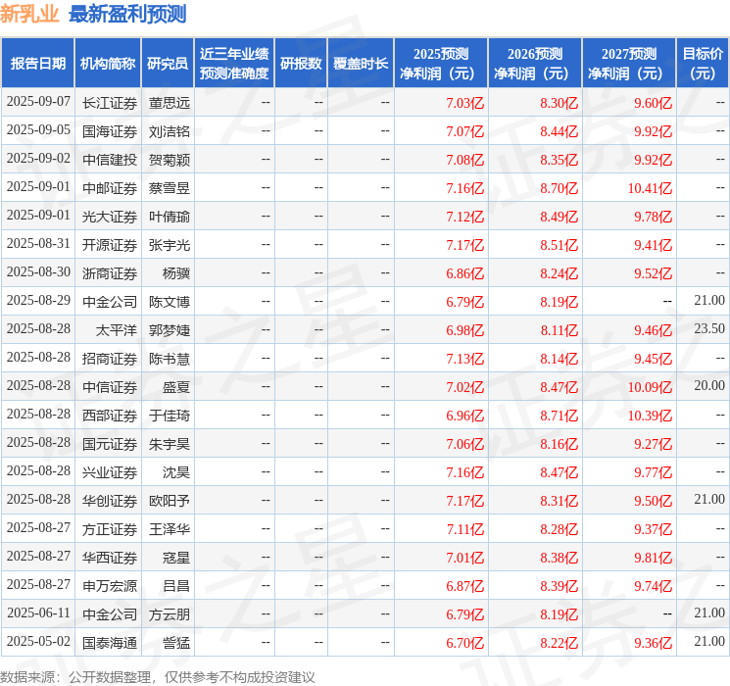
Task: Click analyst name 陈文博
Action: coord(170,302)
